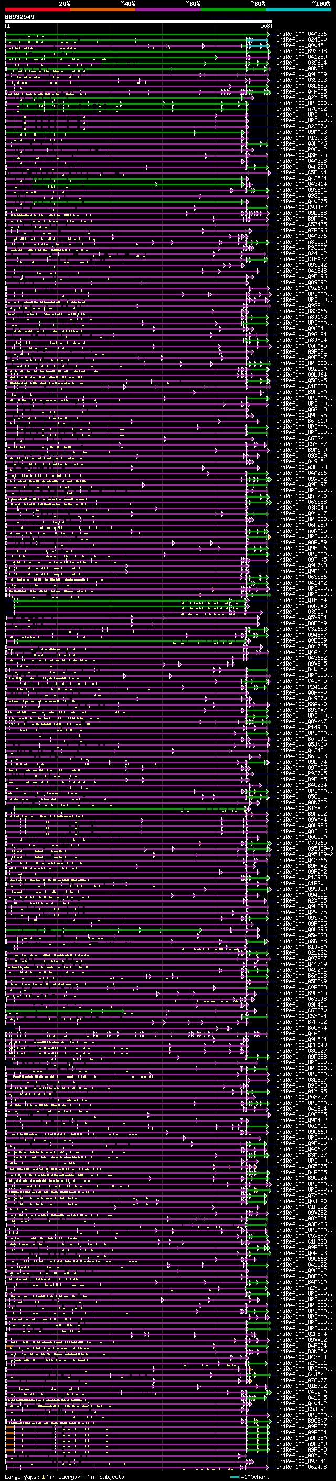This screenshot has width=336, height=1481.
Task: Select the UniRef100_Q3HTK6 row label
Action: click(301, 144)
